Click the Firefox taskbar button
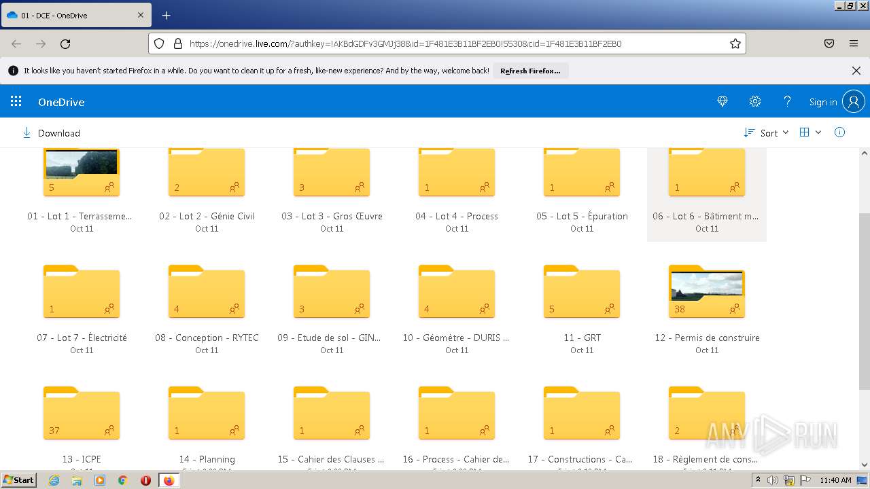The width and height of the screenshot is (870, 489). (x=169, y=480)
